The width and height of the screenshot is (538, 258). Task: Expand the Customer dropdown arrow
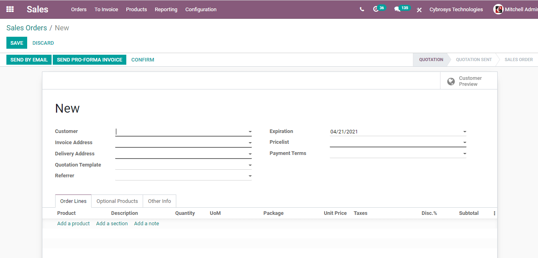(x=250, y=132)
